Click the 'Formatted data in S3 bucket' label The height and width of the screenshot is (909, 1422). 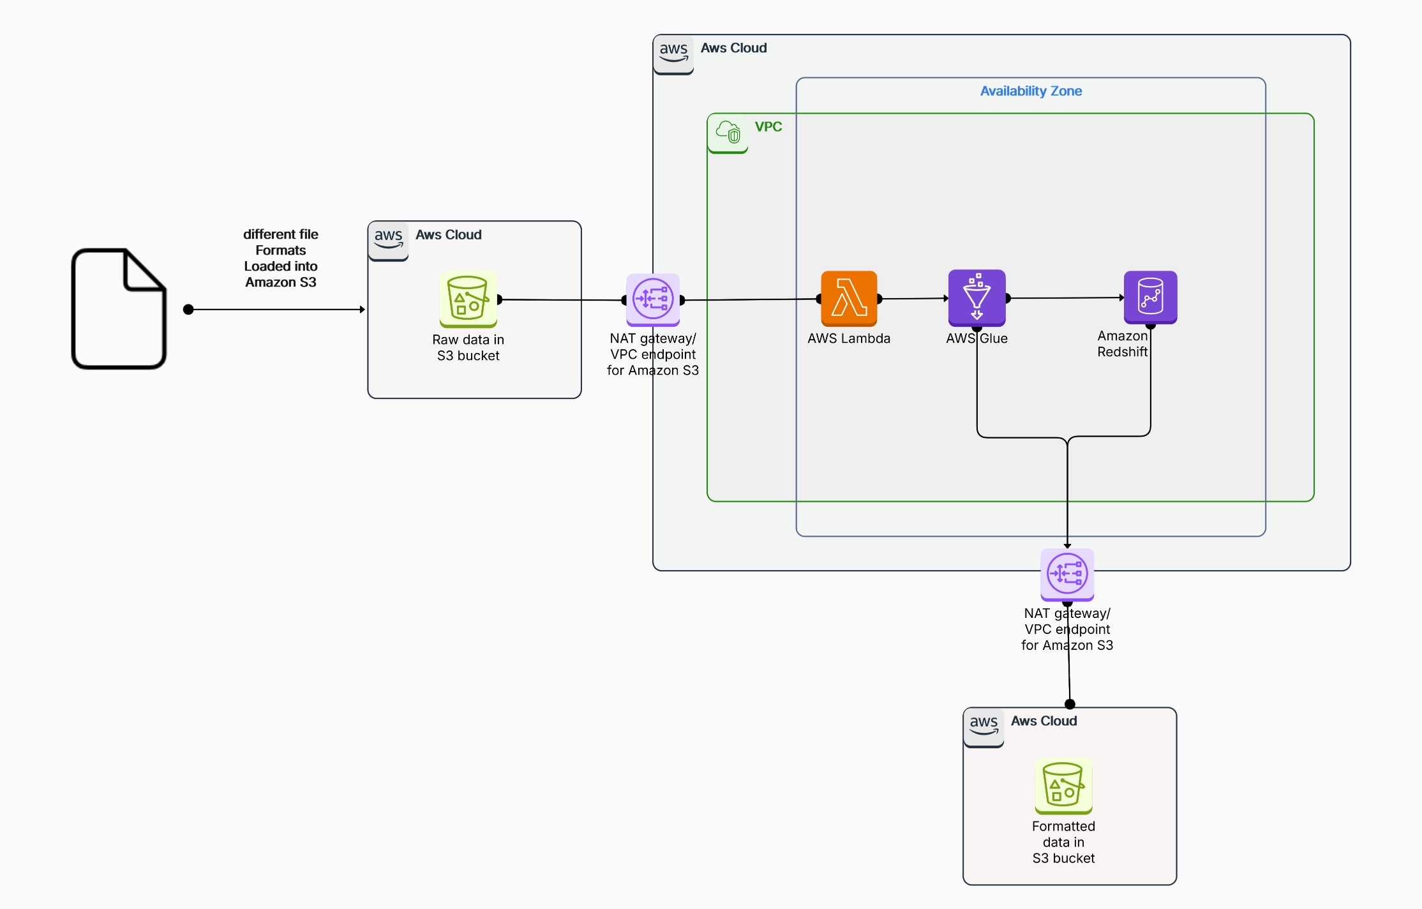tap(1064, 842)
